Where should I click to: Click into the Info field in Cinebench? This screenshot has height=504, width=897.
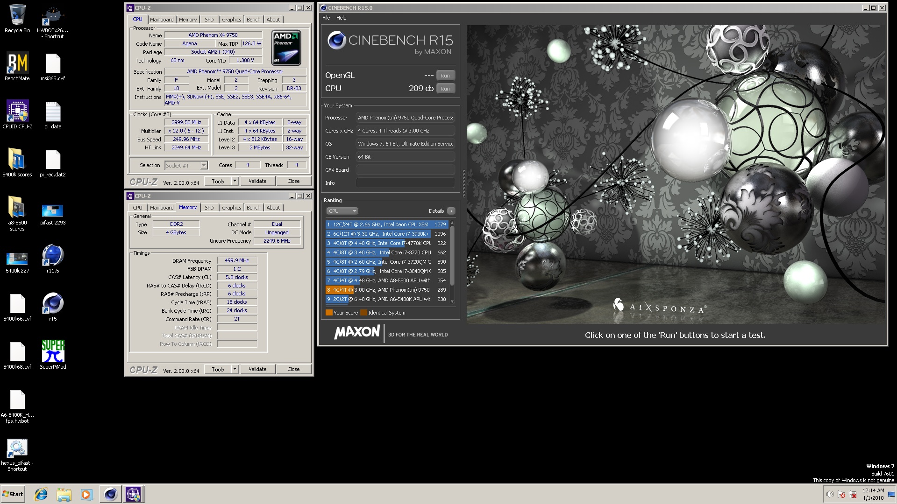405,183
